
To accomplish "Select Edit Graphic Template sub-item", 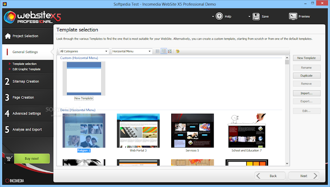I will click(26, 69).
